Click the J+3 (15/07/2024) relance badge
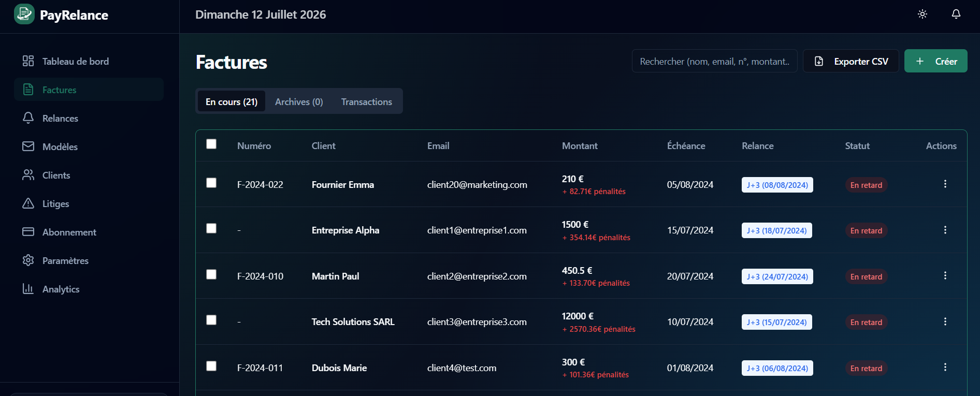 777,322
